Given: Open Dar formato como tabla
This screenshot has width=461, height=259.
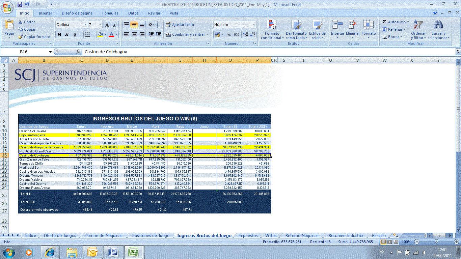Looking at the screenshot, I should pos(296,30).
